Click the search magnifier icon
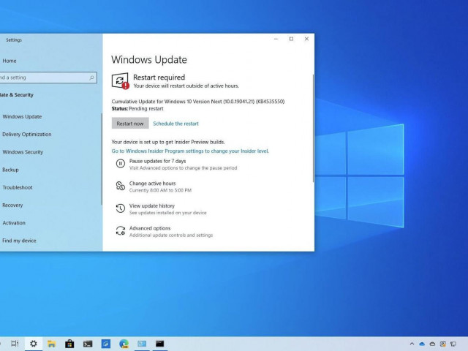Image resolution: width=468 pixels, height=351 pixels. (91, 78)
